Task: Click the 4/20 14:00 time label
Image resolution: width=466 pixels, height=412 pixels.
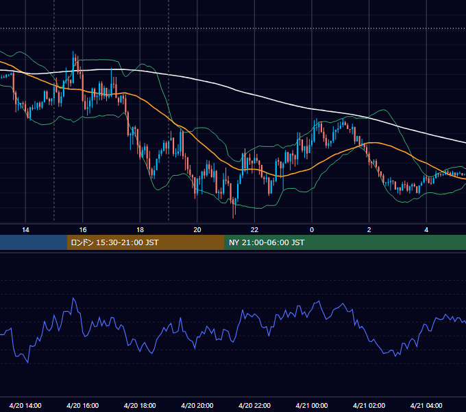Action: click(x=25, y=405)
